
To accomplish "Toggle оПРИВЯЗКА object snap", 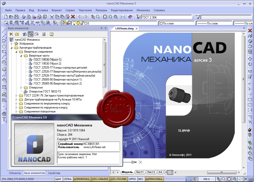I will 82,179.
